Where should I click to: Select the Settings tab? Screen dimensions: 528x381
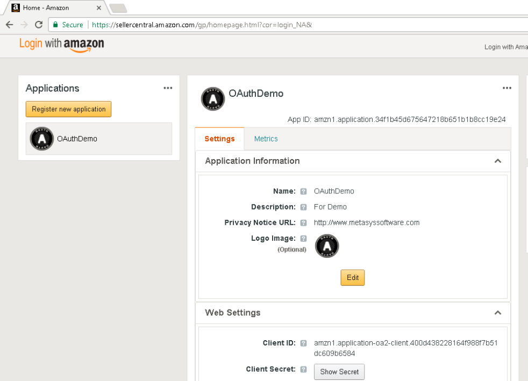tap(219, 139)
